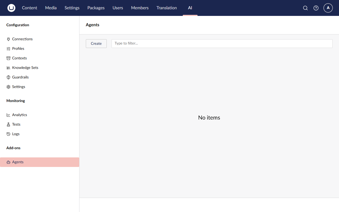Open the search magnifier icon

click(x=305, y=8)
